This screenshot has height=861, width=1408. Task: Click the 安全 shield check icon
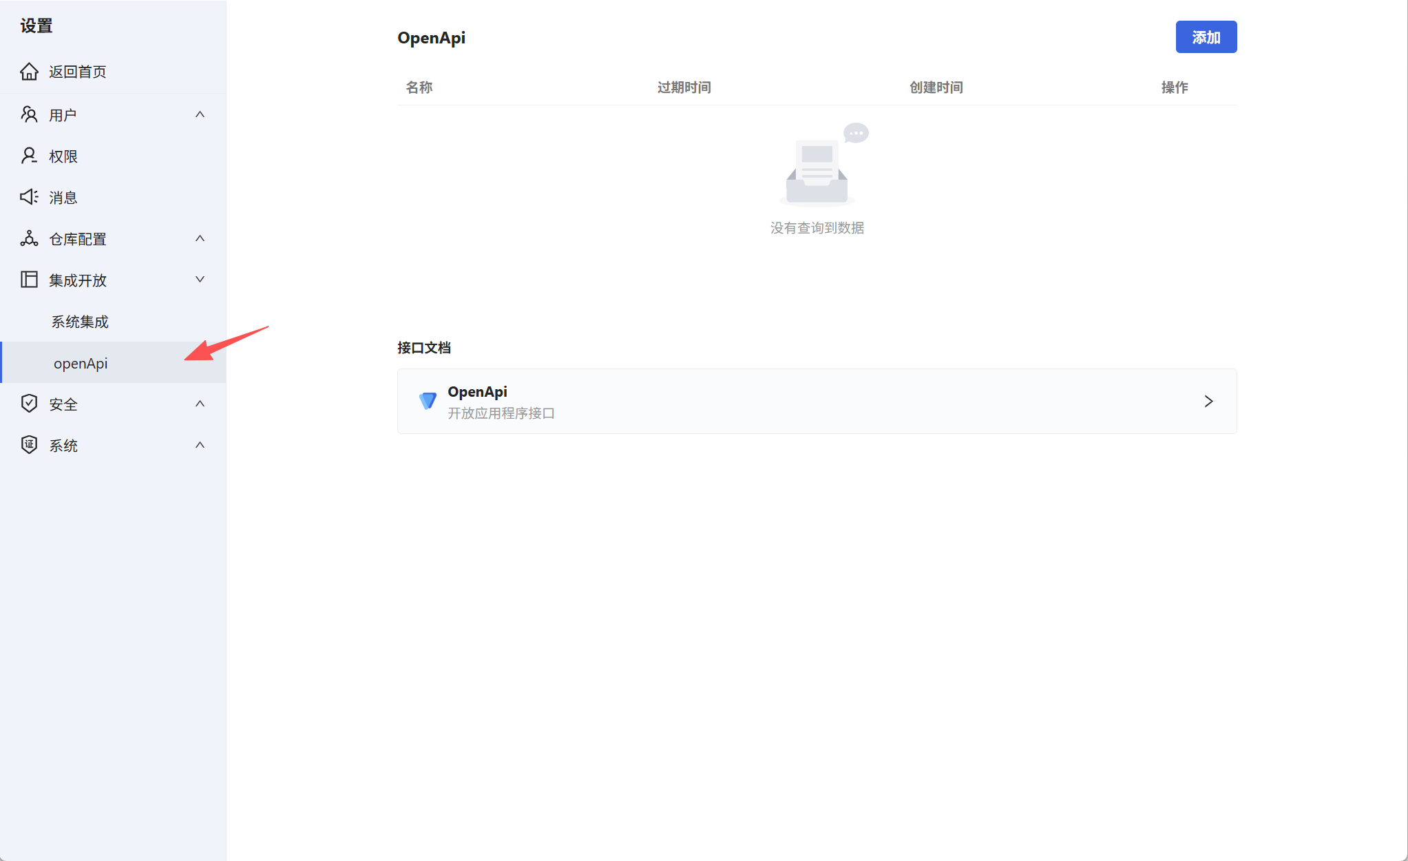tap(29, 404)
